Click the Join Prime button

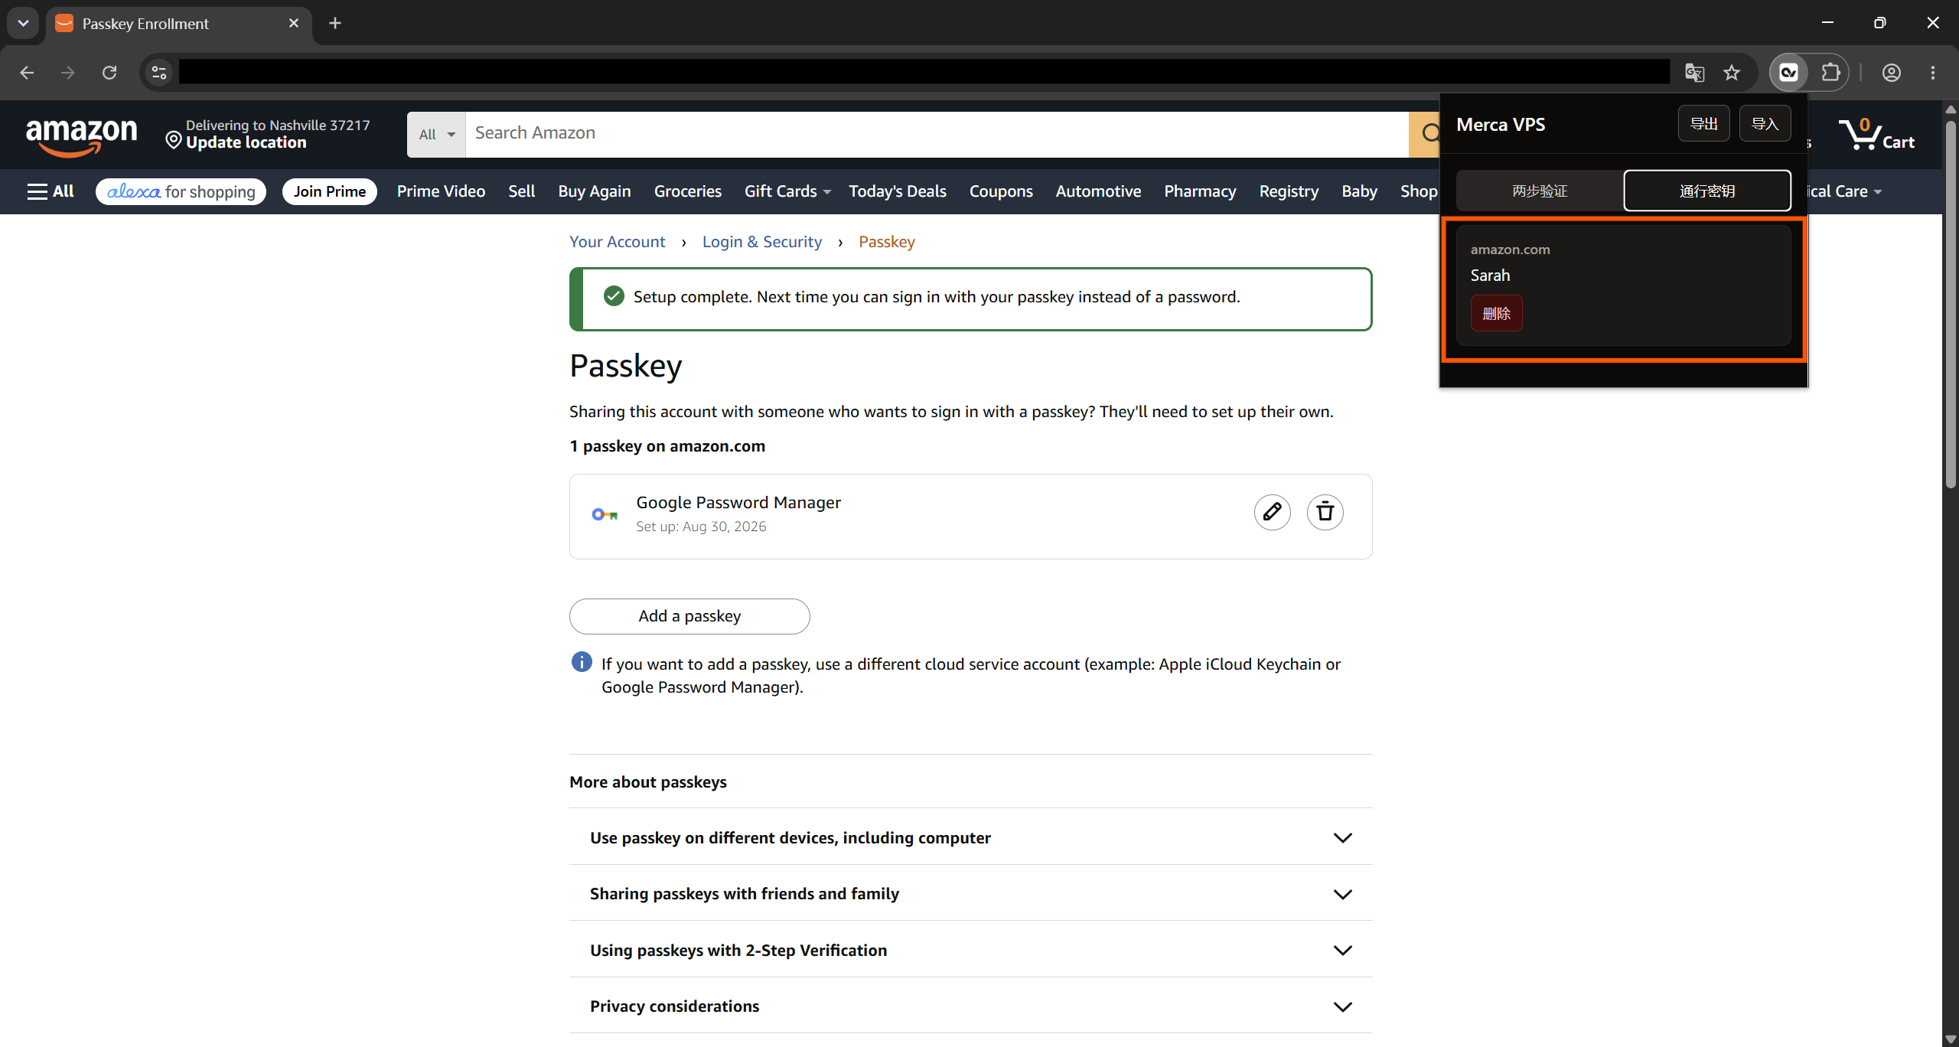(330, 191)
